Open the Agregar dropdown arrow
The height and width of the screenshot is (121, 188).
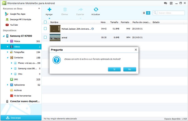(49, 18)
